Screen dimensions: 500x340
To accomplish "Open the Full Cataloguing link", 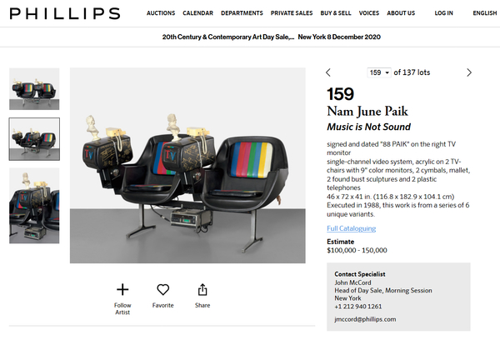I will 351,228.
